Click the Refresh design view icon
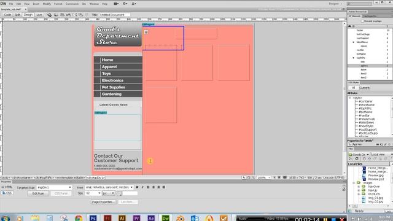The image size is (393, 221). click(x=87, y=15)
